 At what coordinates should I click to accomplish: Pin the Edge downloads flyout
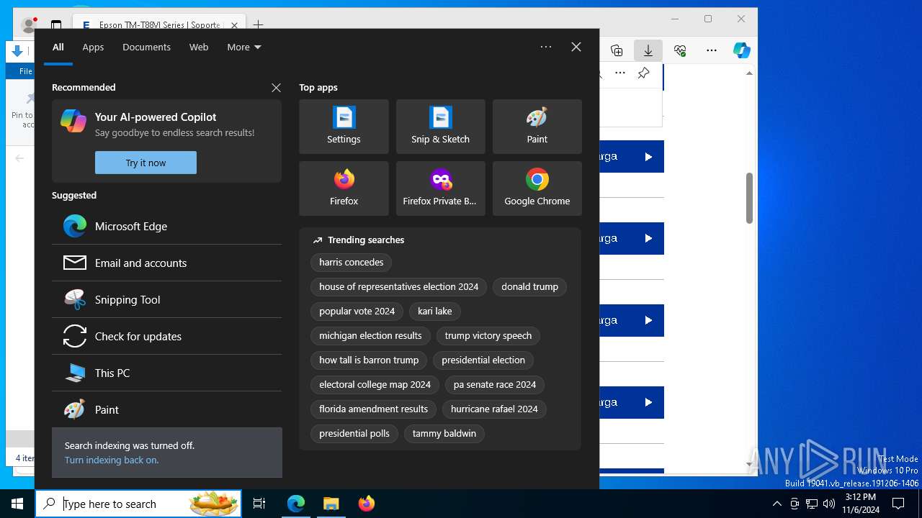click(644, 73)
